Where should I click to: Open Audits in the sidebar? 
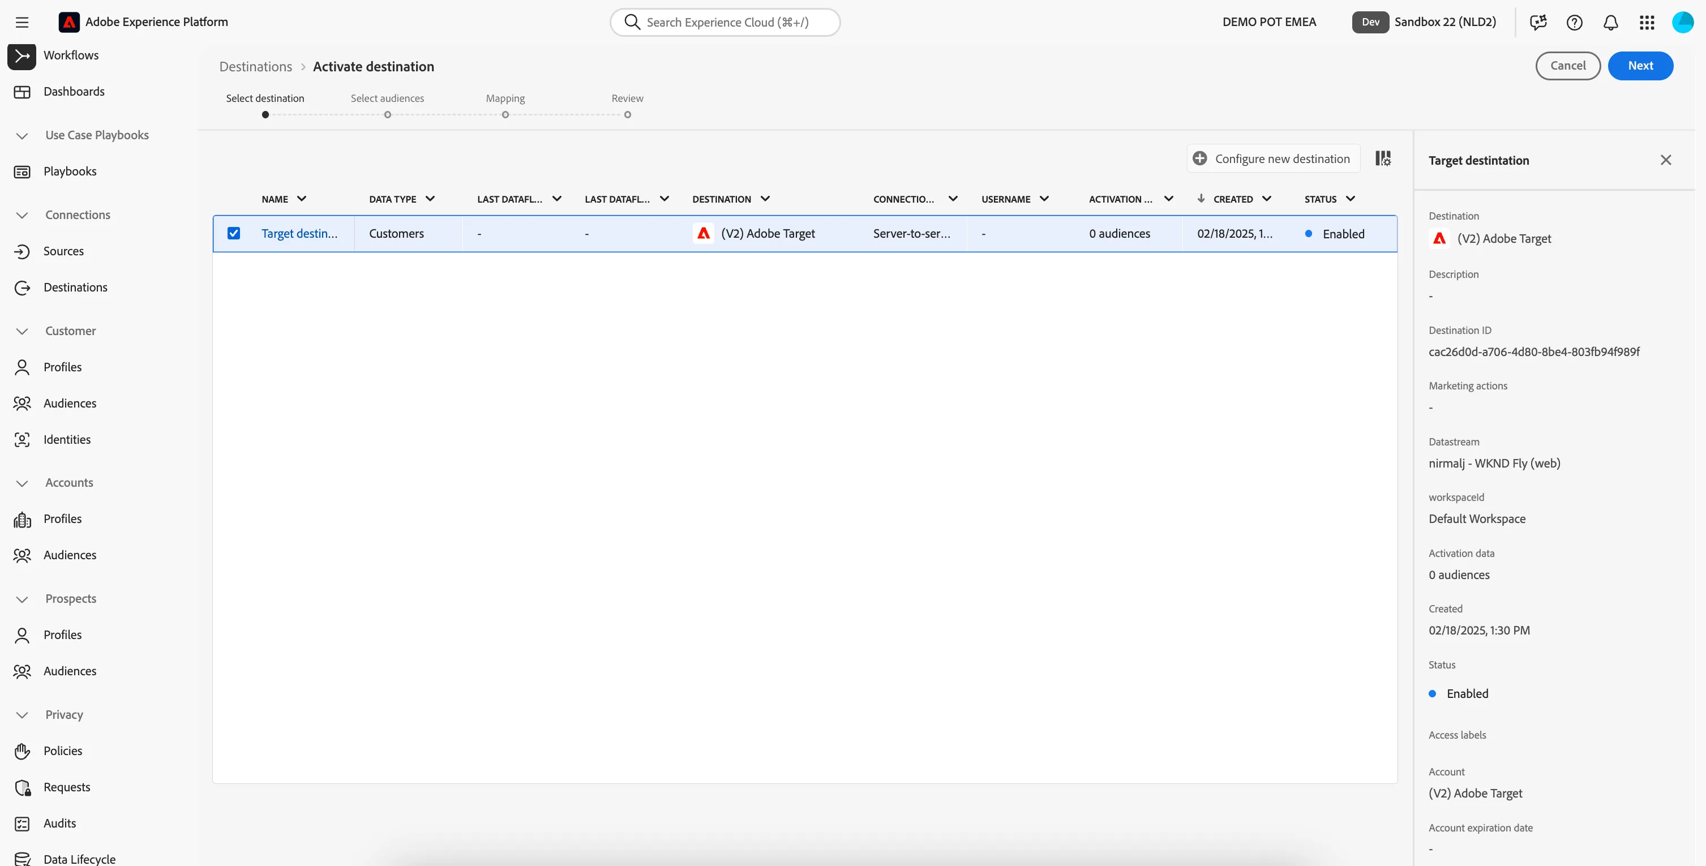click(59, 824)
